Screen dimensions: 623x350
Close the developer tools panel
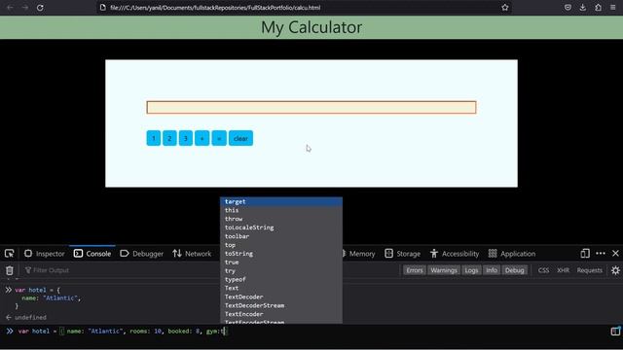[x=615, y=254]
